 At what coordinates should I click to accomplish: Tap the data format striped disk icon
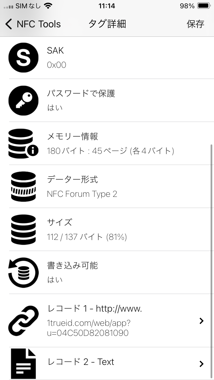(x=23, y=187)
